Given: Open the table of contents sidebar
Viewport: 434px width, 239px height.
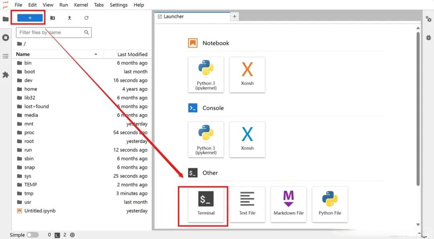Looking at the screenshot, I should 6,56.
